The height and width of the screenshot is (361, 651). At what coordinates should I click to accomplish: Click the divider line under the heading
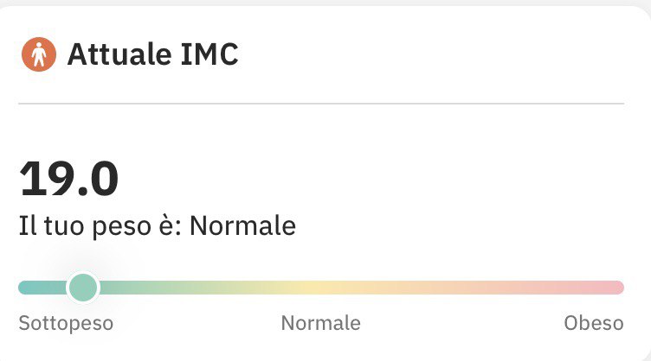(x=321, y=104)
